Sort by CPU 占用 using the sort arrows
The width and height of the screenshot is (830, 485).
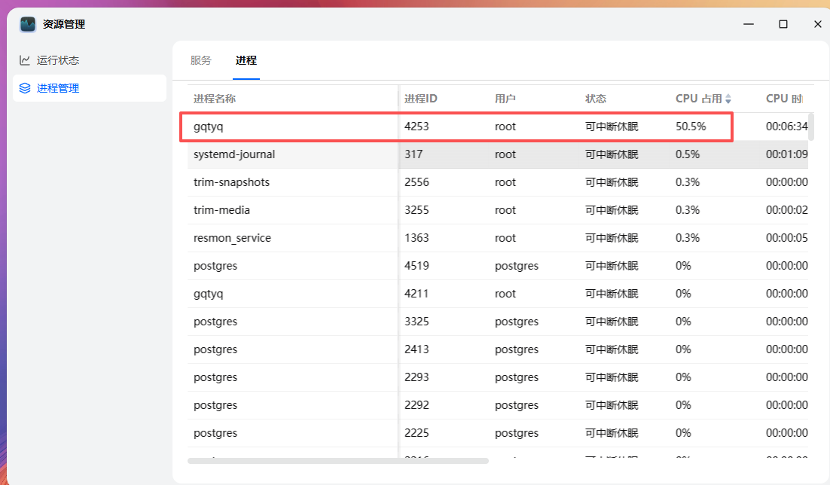[x=728, y=99]
